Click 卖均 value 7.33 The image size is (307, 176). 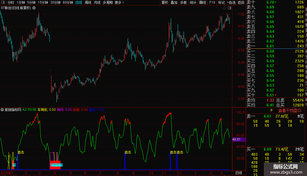click(270, 100)
